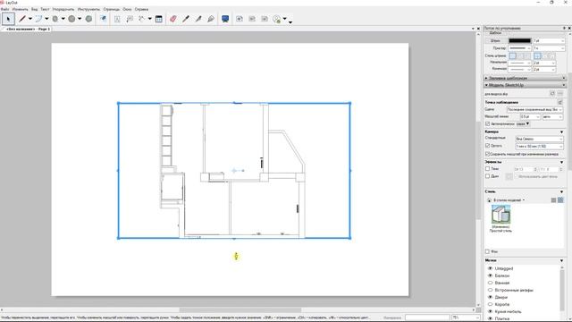Image resolution: width=572 pixels, height=322 pixels.
Task: Select the Rectangle shape tool
Action: (55, 19)
